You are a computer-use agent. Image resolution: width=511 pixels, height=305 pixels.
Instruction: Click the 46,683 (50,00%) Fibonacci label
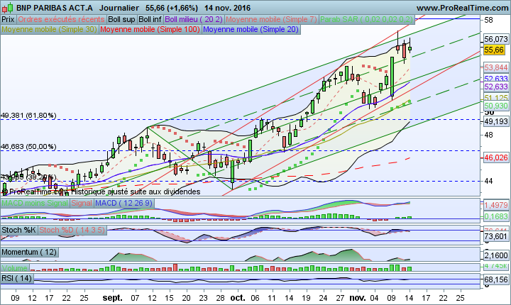[28, 147]
